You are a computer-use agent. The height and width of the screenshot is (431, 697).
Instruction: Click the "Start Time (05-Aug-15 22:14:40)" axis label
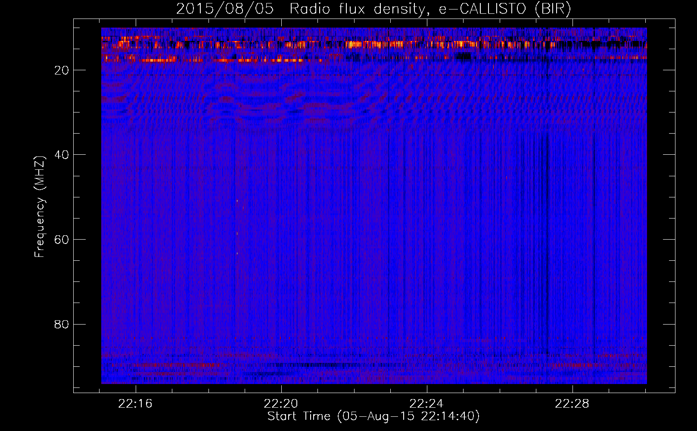coord(373,416)
